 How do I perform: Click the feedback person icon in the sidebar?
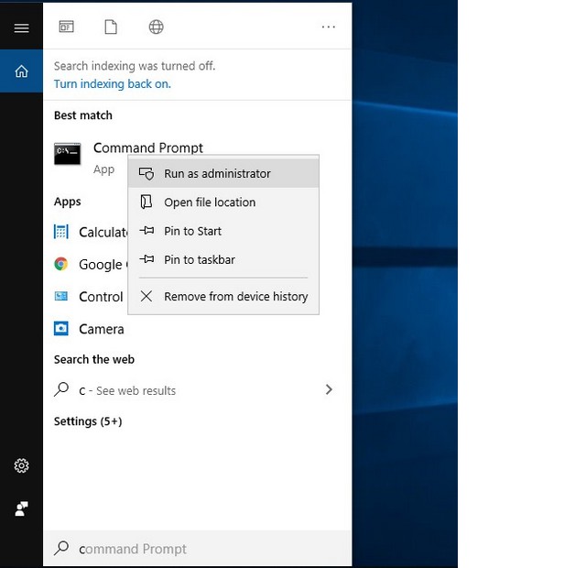(x=21, y=508)
